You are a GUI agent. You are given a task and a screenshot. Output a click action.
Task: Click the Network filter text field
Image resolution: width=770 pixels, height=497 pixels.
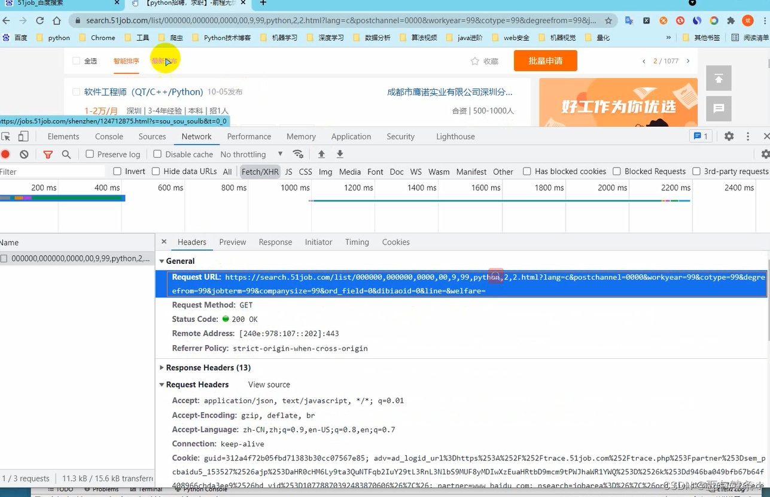(52, 172)
